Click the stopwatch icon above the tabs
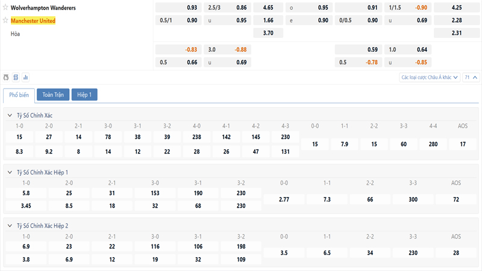482x271 pixels. [7, 78]
